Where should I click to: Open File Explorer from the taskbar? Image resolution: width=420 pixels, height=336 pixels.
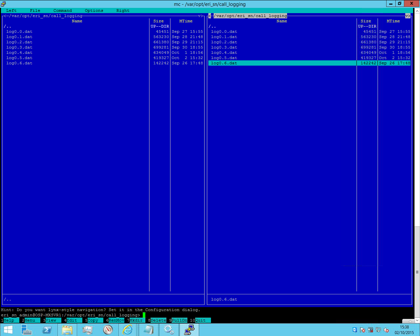pyautogui.click(x=67, y=330)
